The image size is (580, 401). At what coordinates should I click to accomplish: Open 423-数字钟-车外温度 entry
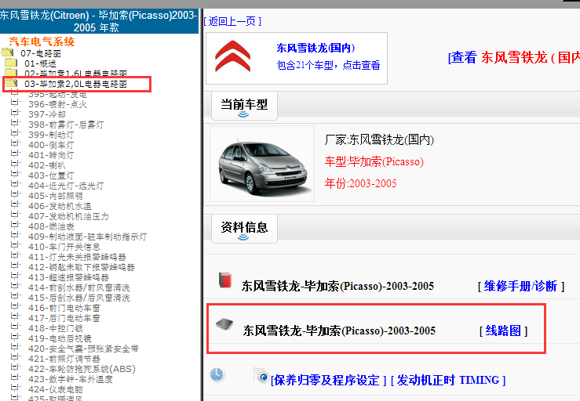71,379
